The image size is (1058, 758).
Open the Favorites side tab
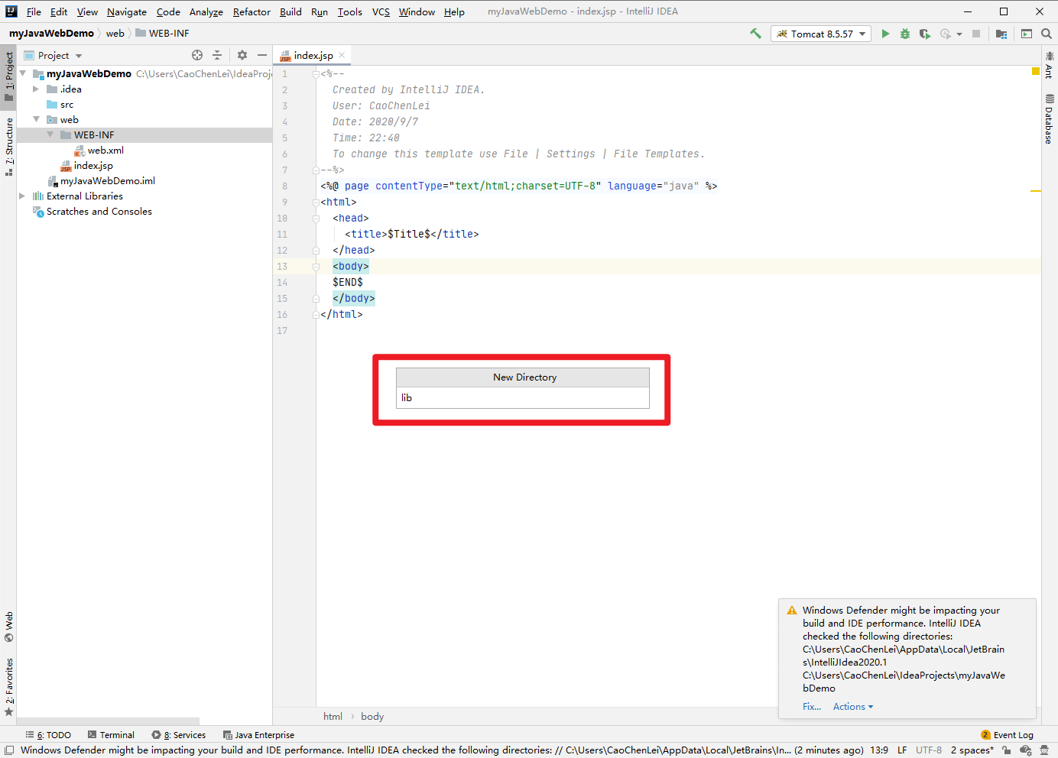coord(8,686)
